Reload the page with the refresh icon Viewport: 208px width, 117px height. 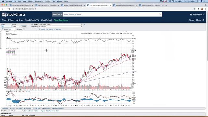point(9,9)
